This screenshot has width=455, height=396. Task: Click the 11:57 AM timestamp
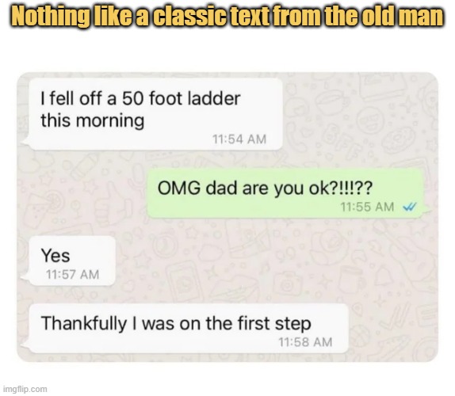click(73, 275)
